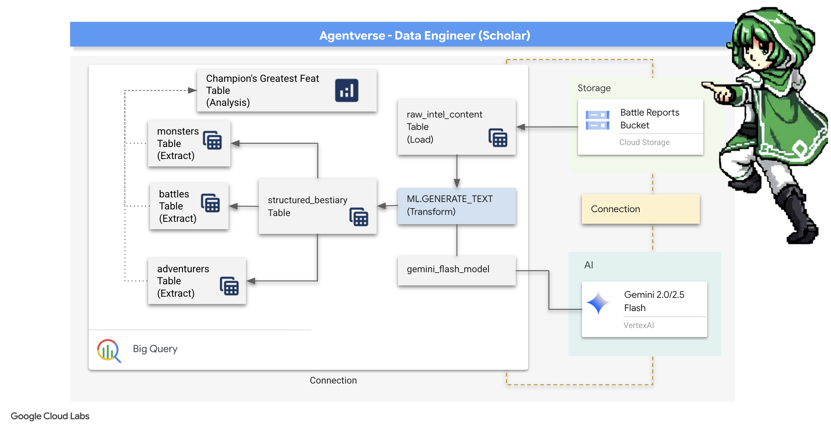Click the Big Query label text
831x432 pixels.
pyautogui.click(x=155, y=349)
